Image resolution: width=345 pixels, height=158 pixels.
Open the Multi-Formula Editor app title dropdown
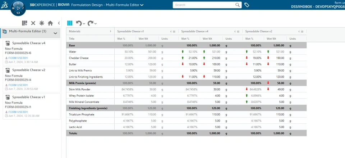142,5
